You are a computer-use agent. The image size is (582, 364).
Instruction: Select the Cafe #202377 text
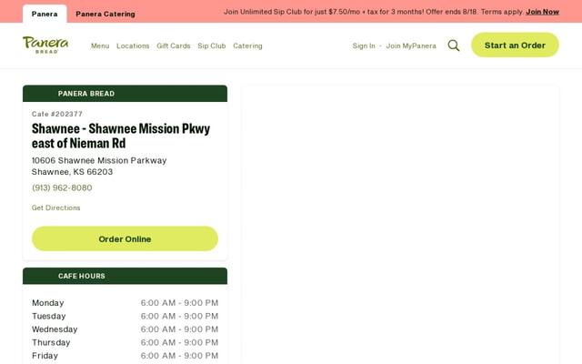pyautogui.click(x=57, y=114)
